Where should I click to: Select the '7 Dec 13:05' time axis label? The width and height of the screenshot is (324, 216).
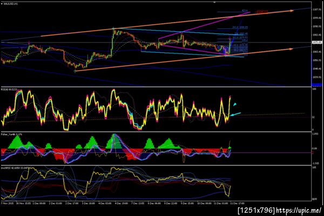click(x=138, y=203)
